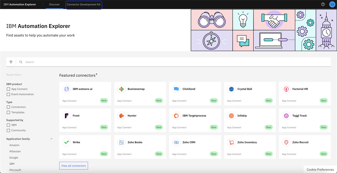This screenshot has height=173, width=337.
Task: Open the Toggl Track power icon
Action: 286,116
